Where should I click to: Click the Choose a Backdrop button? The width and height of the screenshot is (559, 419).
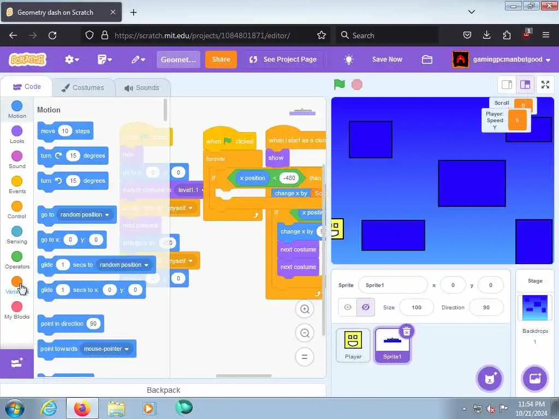pyautogui.click(x=535, y=379)
